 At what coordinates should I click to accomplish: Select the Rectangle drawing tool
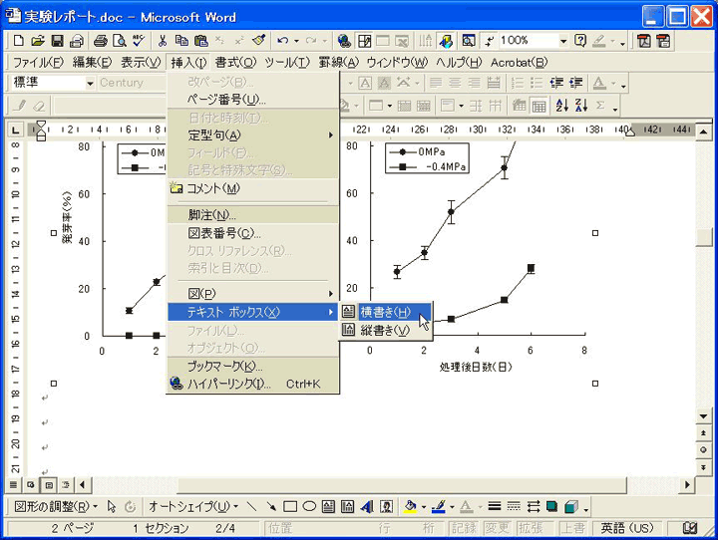[x=290, y=506]
